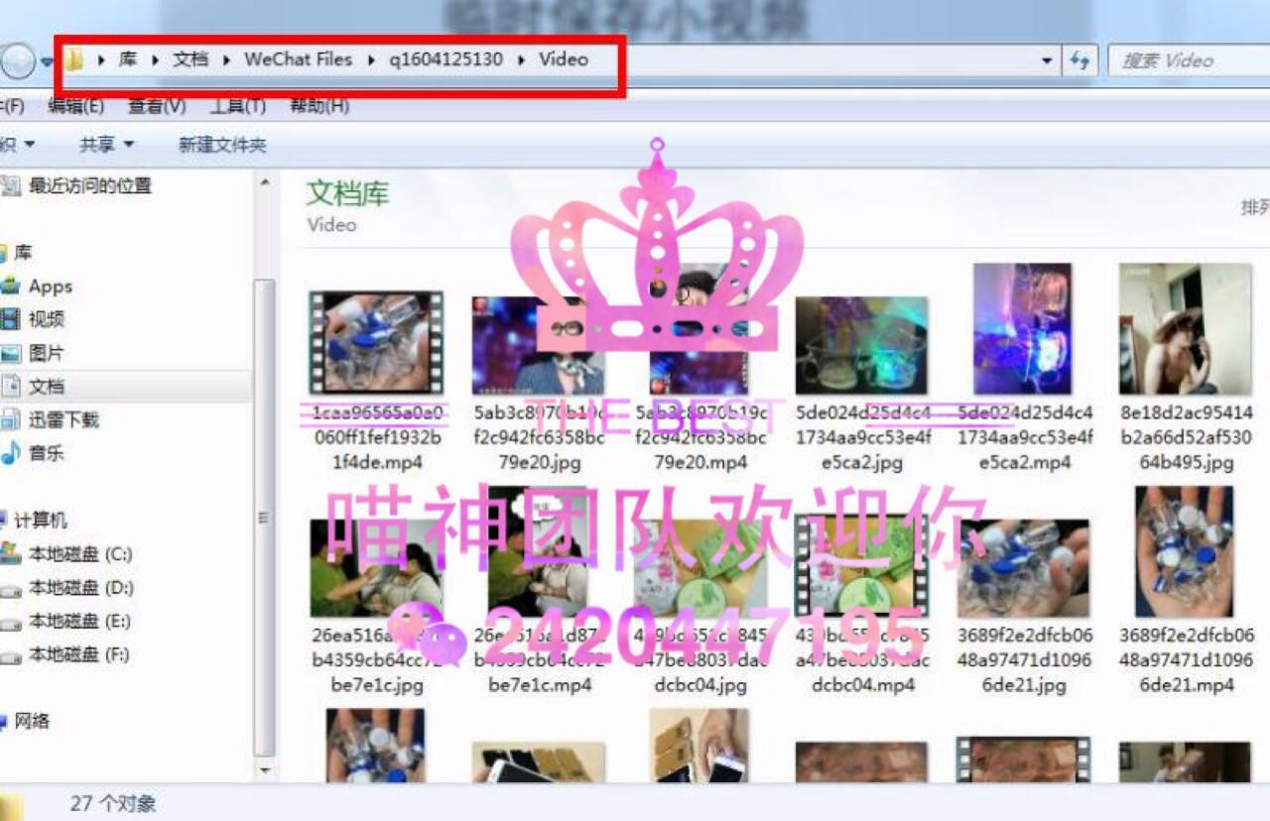Click file name 3689f2e2dfcb0648a97471d10966de21.jpg
Screen dimensions: 1270x821
tap(1024, 659)
